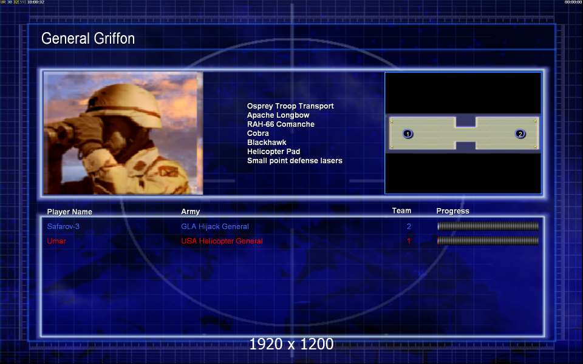Click Helicopter Pad entry

click(273, 152)
